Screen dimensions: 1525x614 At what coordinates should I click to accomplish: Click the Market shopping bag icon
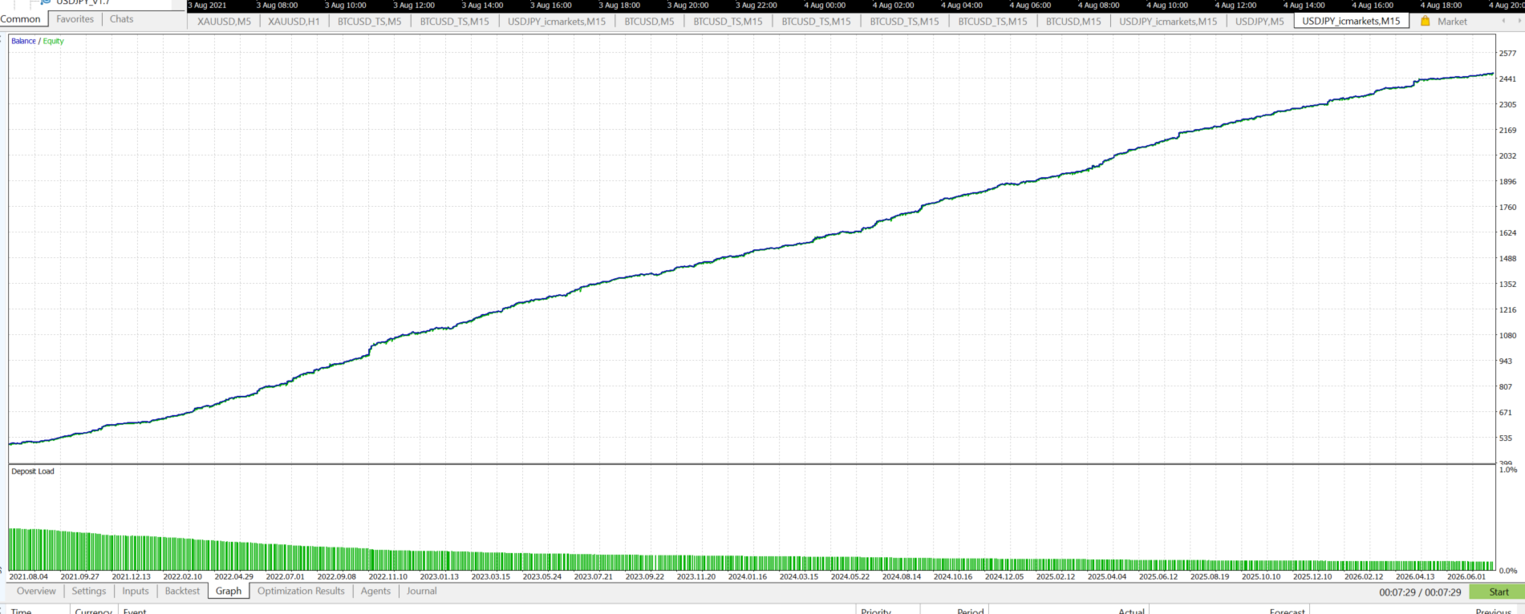pos(1426,22)
